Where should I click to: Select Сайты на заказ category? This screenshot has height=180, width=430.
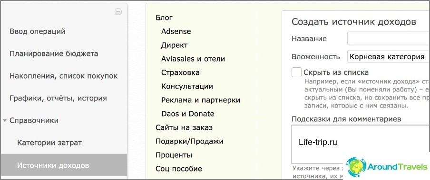[x=184, y=127]
